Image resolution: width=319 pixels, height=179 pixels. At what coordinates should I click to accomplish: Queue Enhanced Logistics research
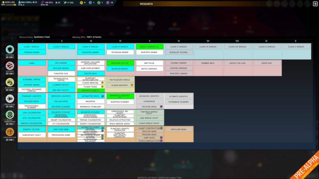click(120, 96)
